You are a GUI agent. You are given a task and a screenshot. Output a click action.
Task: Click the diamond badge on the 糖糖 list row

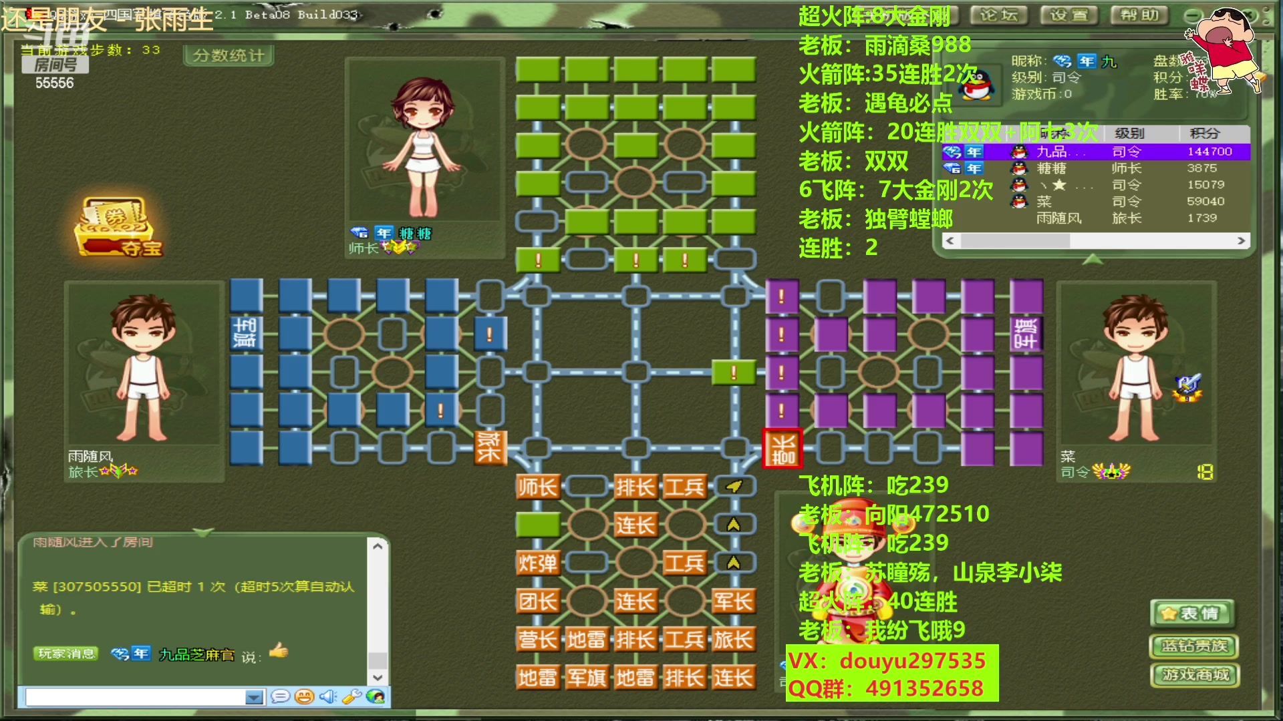tap(952, 168)
